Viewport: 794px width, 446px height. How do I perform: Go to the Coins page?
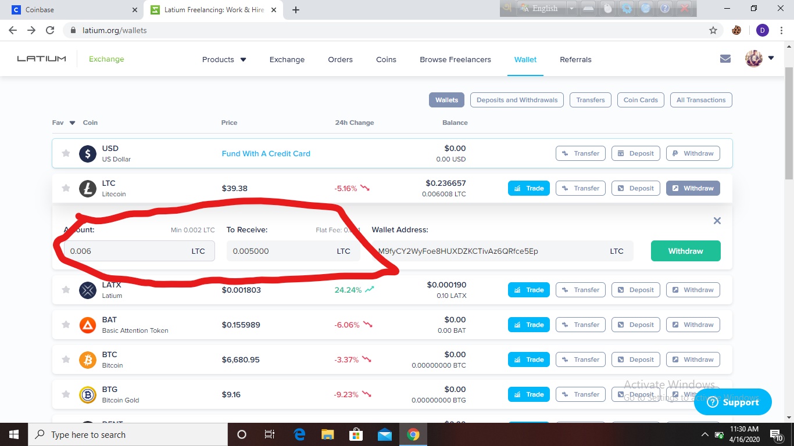coord(386,59)
